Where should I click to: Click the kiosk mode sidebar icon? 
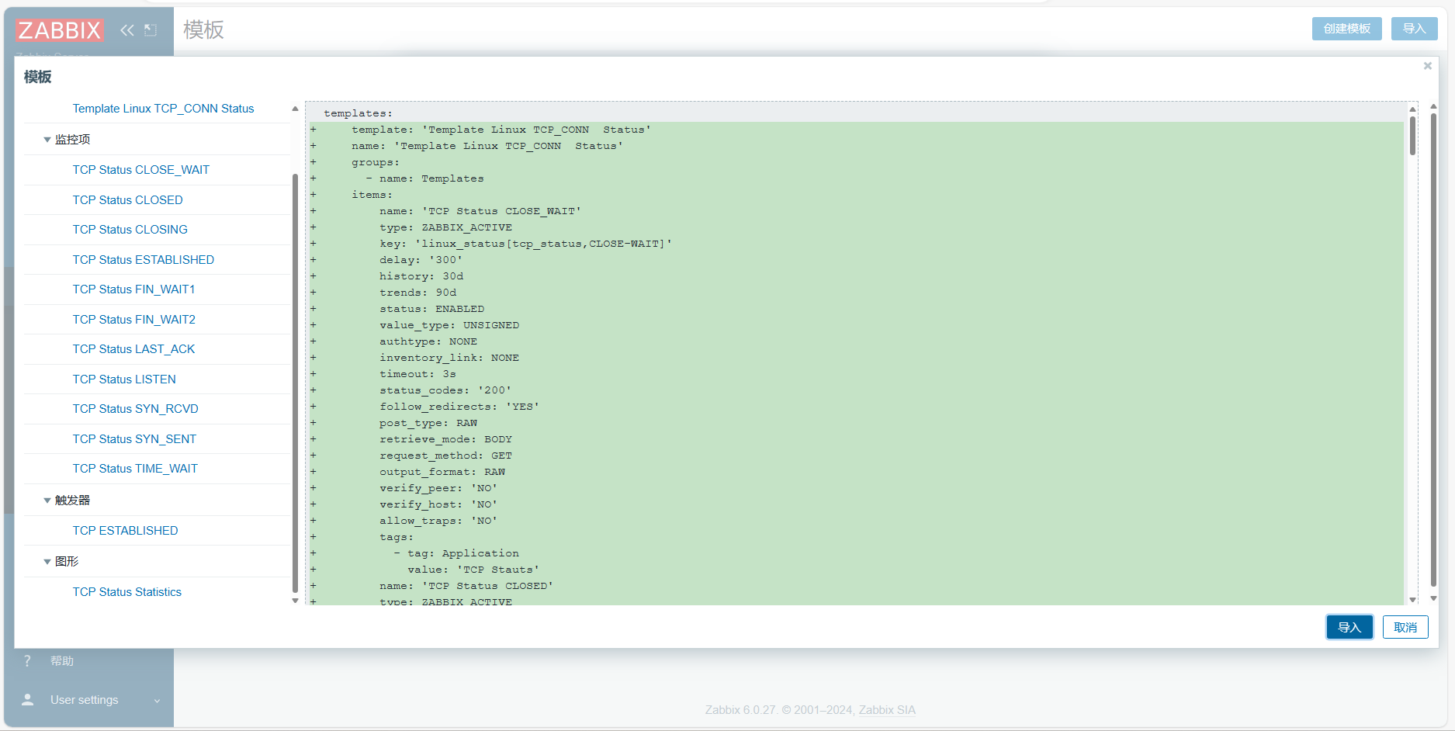click(151, 30)
